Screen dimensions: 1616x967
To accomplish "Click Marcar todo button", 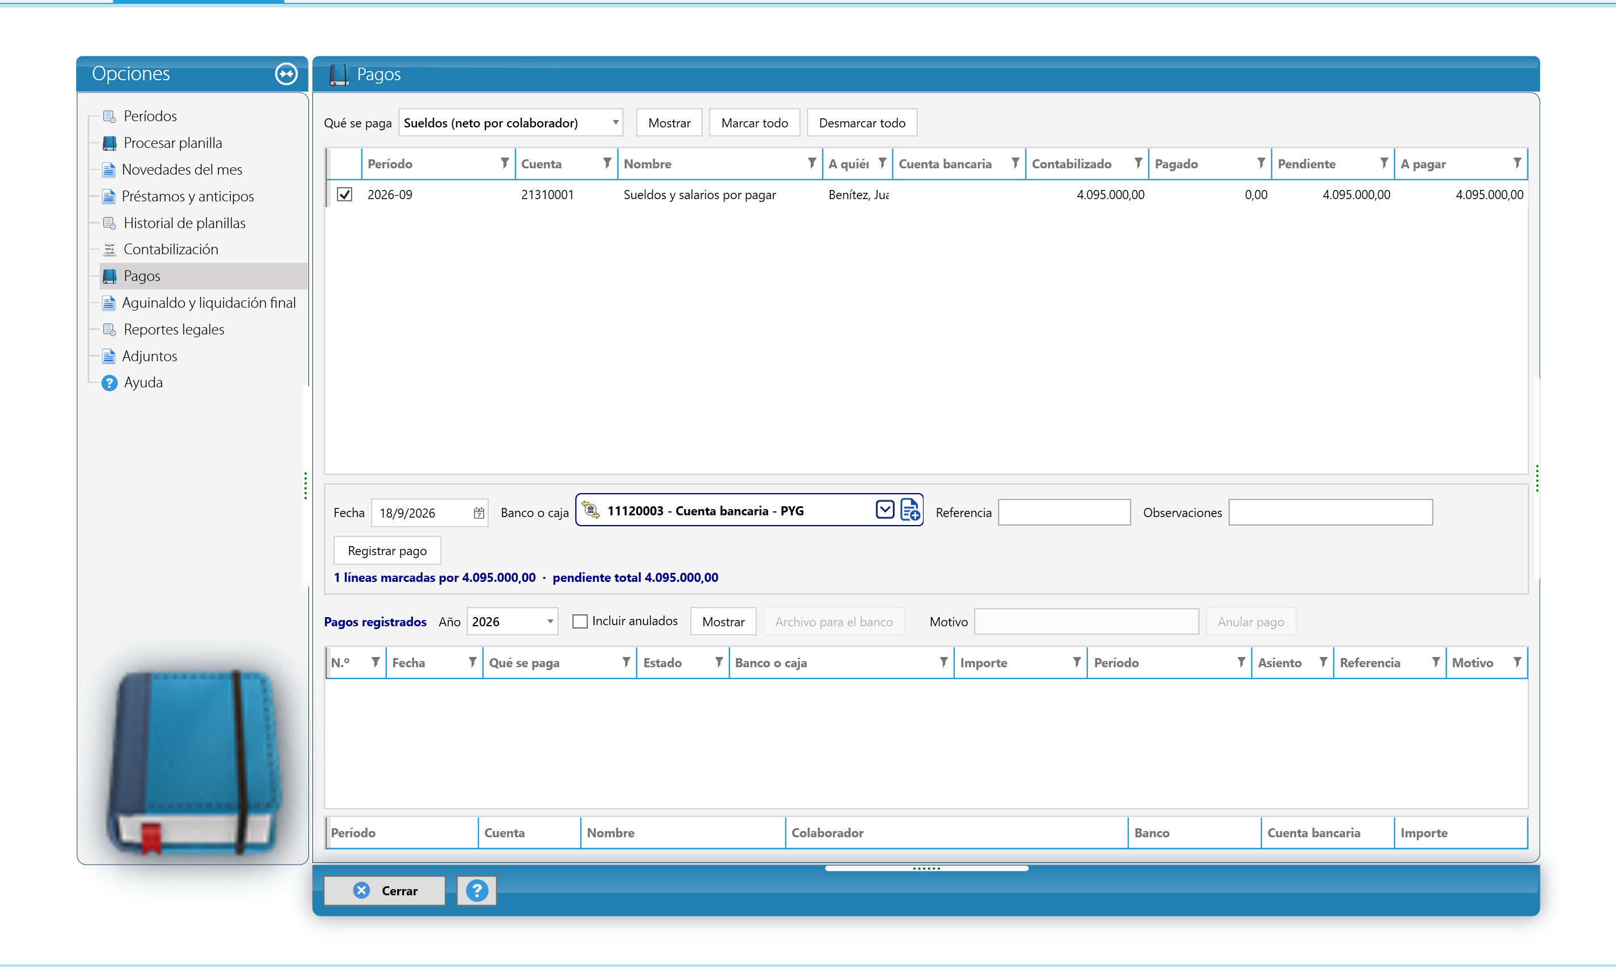I will (754, 122).
